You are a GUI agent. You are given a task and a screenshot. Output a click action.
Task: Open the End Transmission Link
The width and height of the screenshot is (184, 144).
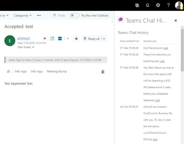[x=166, y=48]
